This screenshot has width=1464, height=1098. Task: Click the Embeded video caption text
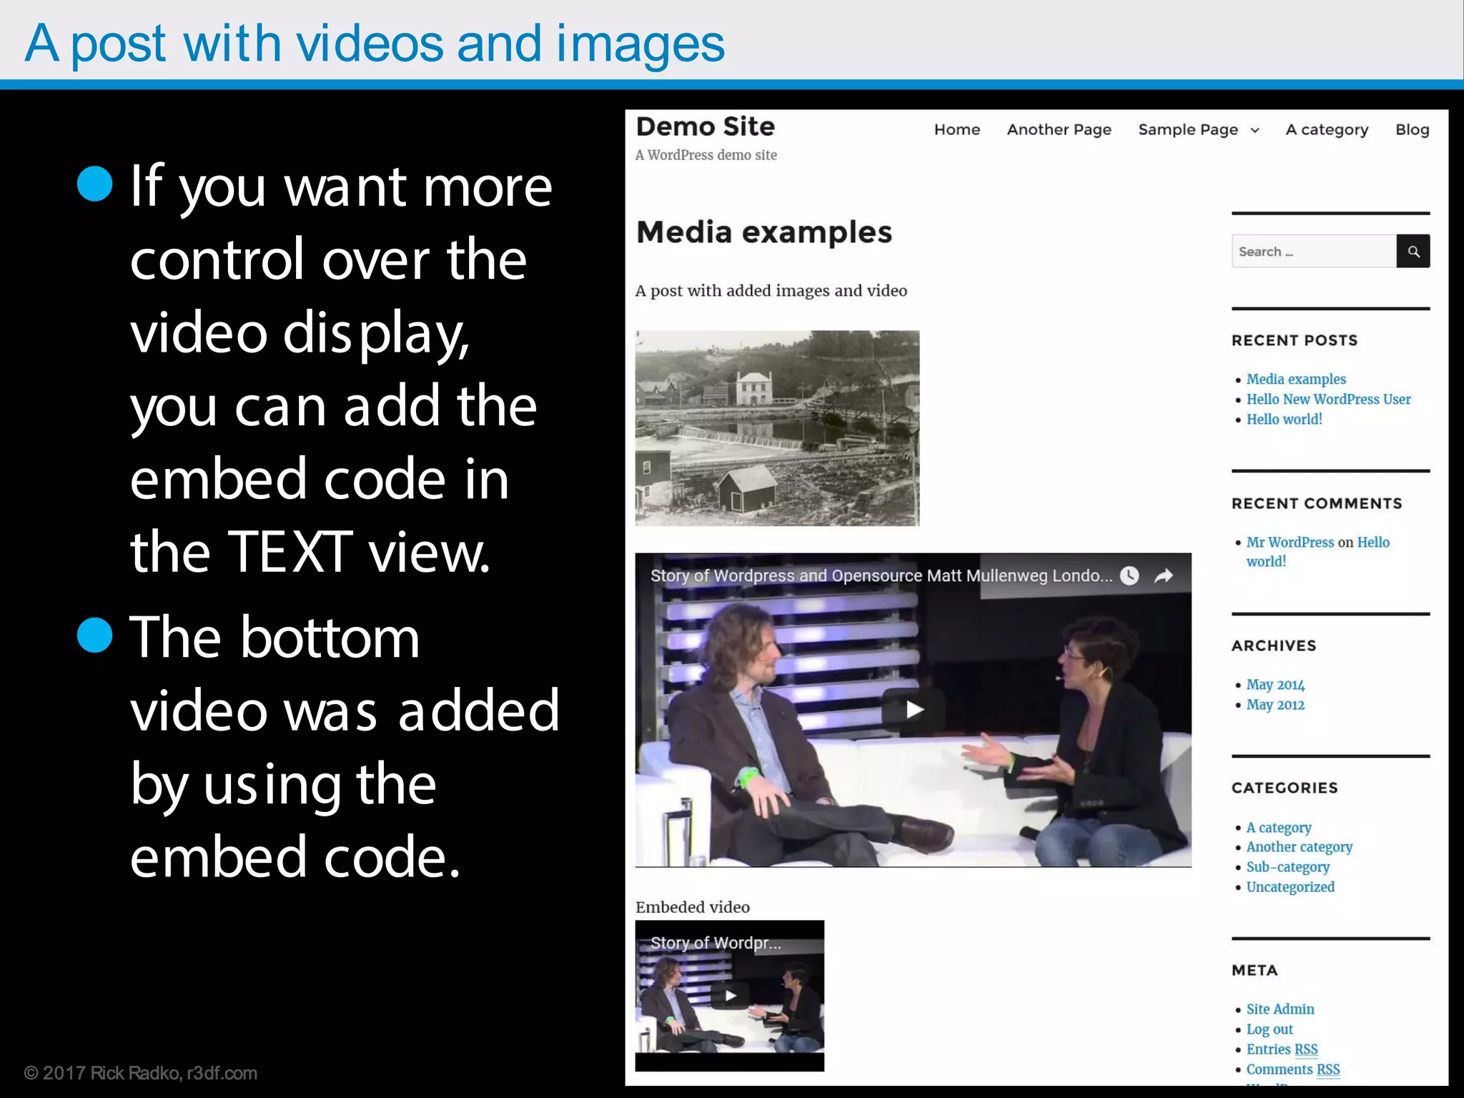pyautogui.click(x=692, y=907)
